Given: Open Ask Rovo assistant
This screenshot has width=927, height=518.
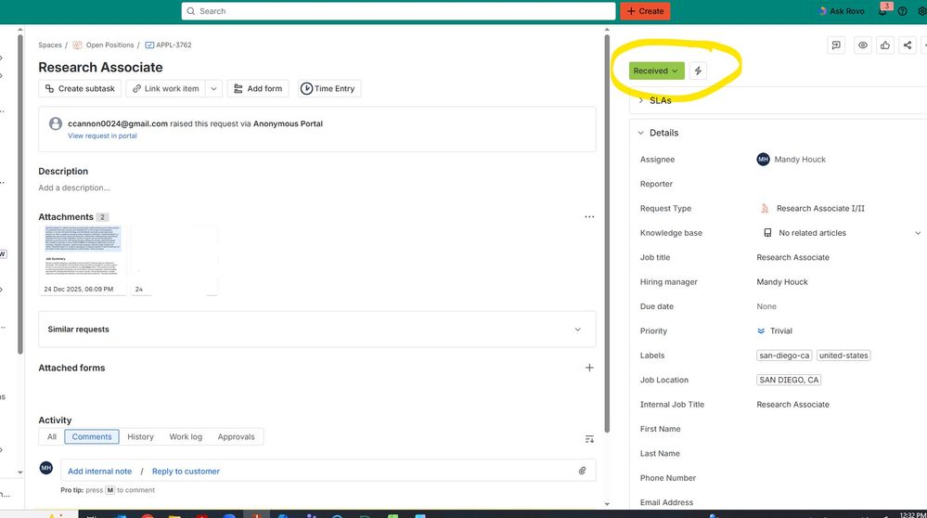Looking at the screenshot, I should (842, 11).
